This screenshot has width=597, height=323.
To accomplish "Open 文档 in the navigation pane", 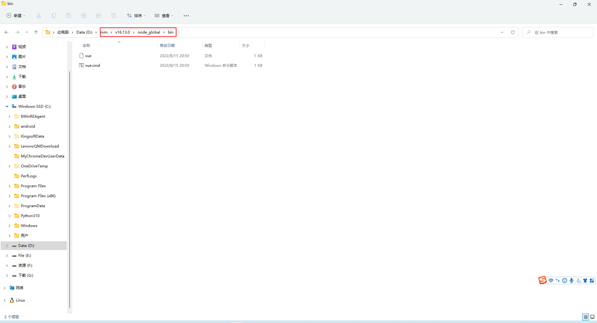I will click(22, 67).
